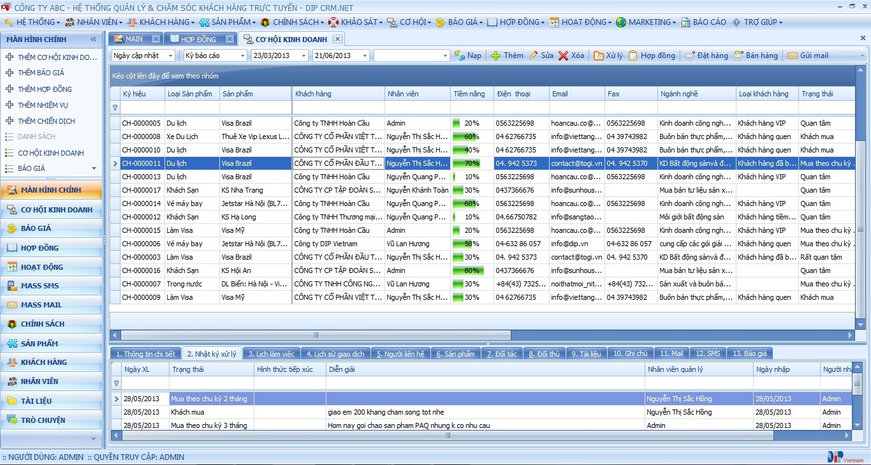Click the 80% potential progress bar

coord(468,270)
